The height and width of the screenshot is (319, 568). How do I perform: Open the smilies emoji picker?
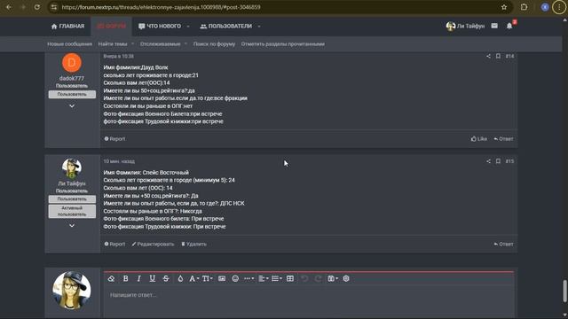coord(235,278)
